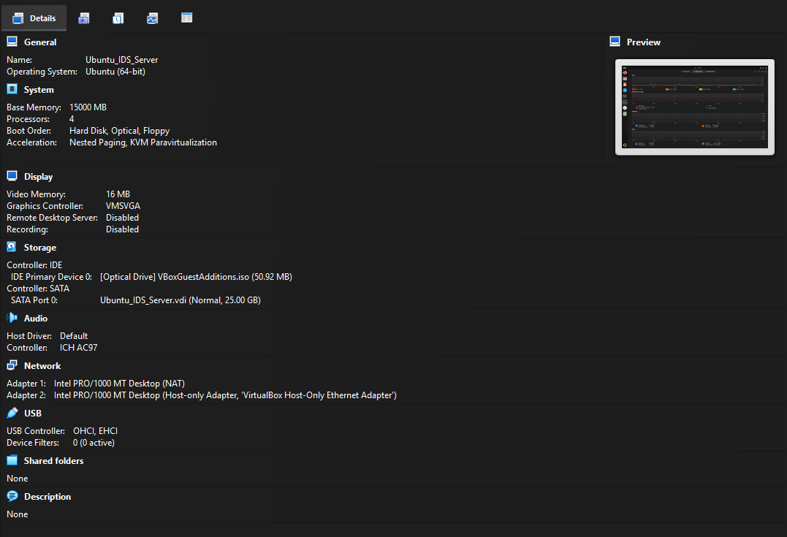Viewport: 787px width, 537px height.
Task: Click the Preview section monitor icon
Action: click(615, 42)
